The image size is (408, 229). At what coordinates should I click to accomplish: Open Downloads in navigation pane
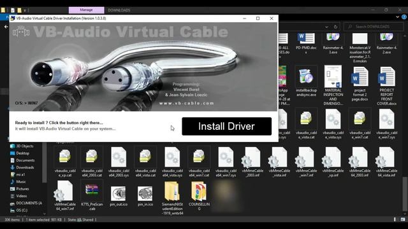pos(22,167)
